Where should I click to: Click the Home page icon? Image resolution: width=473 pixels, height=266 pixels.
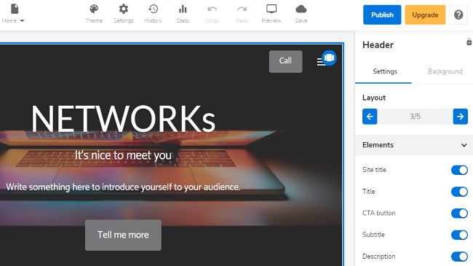[15, 9]
